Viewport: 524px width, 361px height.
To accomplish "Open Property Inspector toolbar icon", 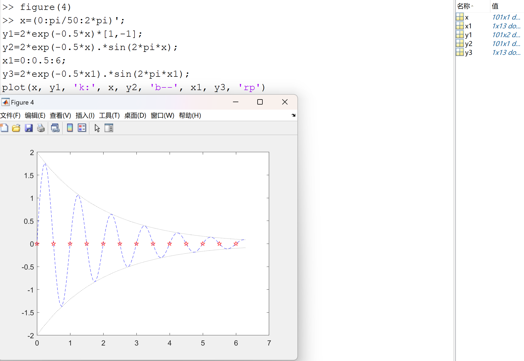I will click(x=109, y=128).
